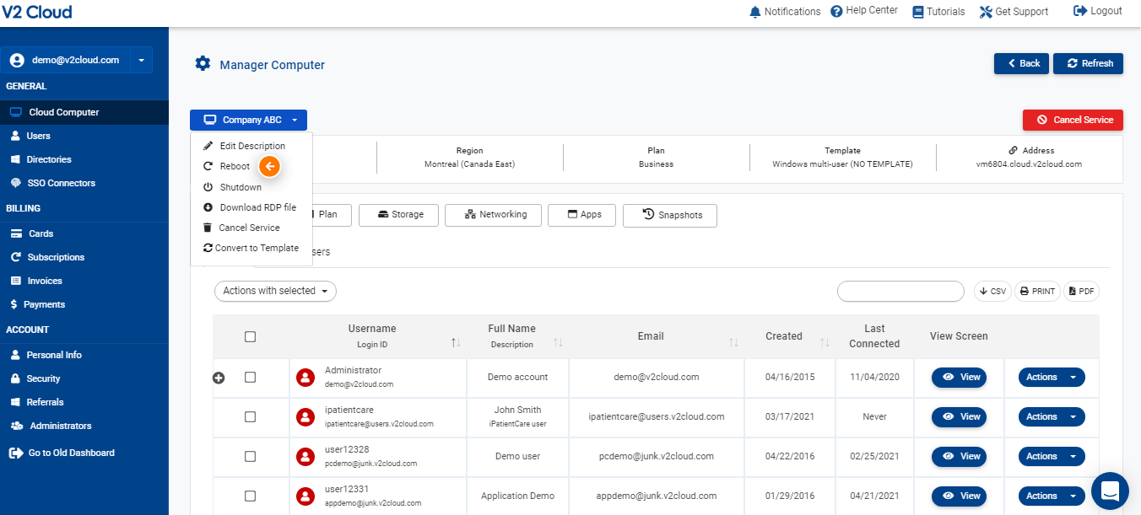View screen of ipatientcare user
This screenshot has height=515, width=1141.
(x=959, y=416)
